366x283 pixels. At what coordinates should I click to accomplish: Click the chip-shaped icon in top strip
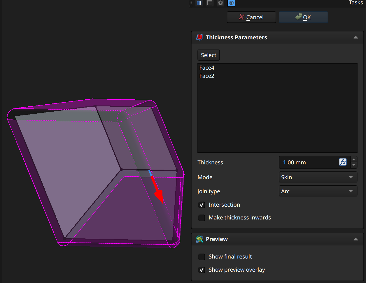[x=220, y=3]
